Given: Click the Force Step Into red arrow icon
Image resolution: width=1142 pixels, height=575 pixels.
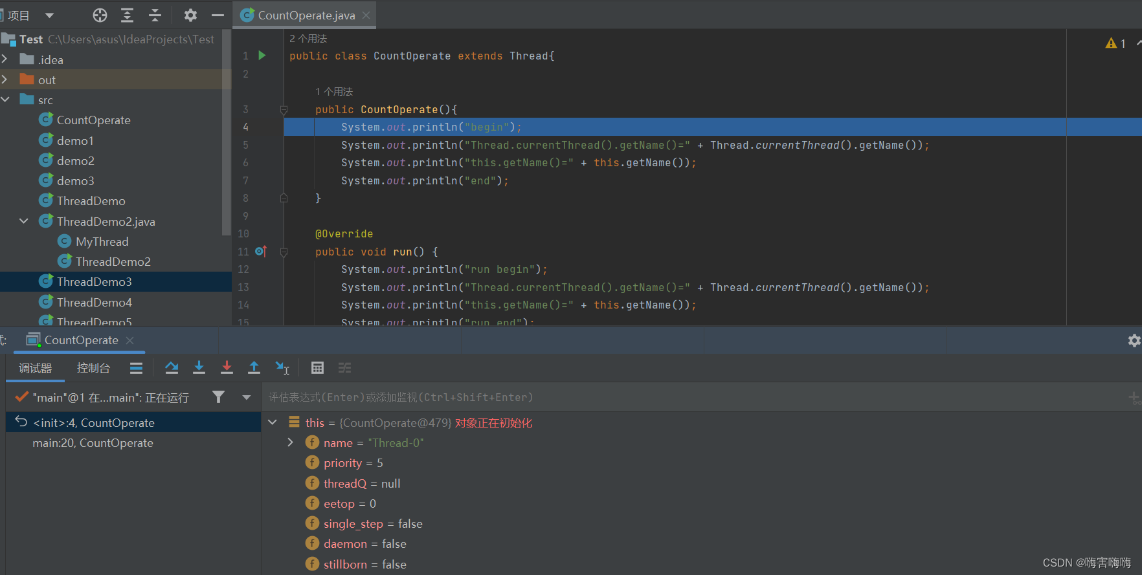Looking at the screenshot, I should point(227,367).
